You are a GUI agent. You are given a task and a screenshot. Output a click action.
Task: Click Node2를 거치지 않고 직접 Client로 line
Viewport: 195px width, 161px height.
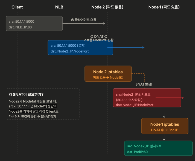click(x=34, y=112)
